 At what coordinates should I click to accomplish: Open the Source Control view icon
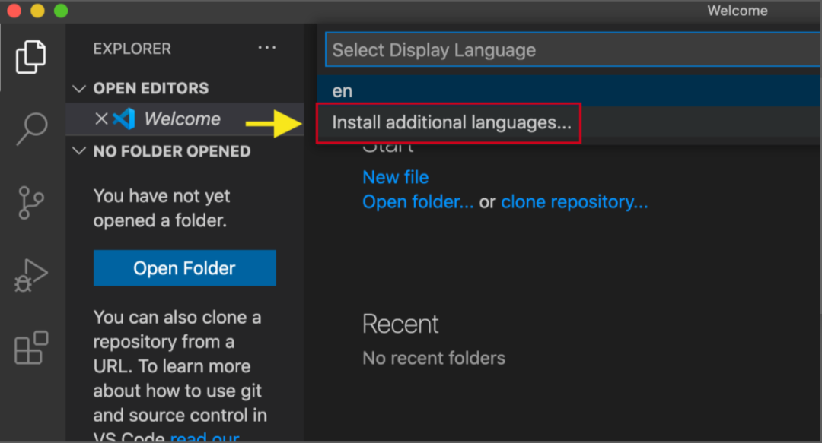pyautogui.click(x=31, y=202)
